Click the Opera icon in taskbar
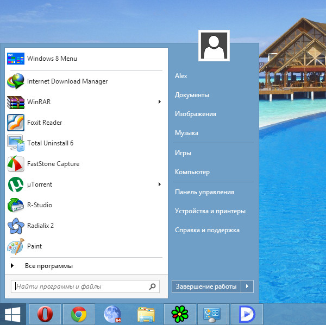Viewport: 326px width, 325px height. [x=45, y=314]
